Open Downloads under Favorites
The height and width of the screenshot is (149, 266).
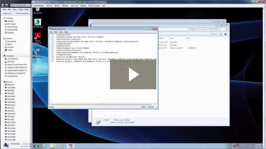(x=12, y=24)
